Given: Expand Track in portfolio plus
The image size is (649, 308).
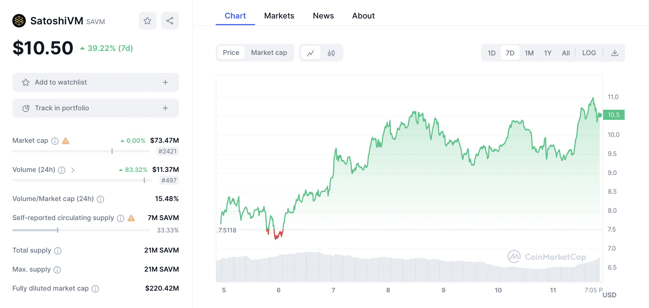Looking at the screenshot, I should [165, 108].
